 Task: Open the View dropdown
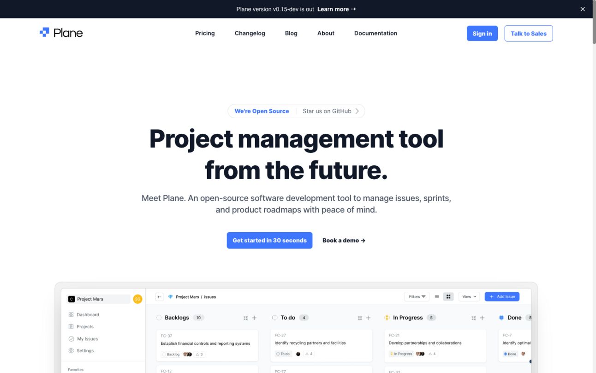pos(469,297)
